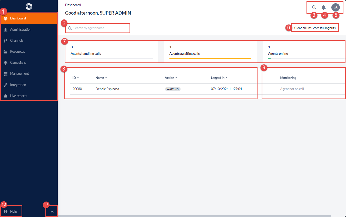Open the SA user avatar menu
This screenshot has width=346, height=217.
[x=335, y=7]
